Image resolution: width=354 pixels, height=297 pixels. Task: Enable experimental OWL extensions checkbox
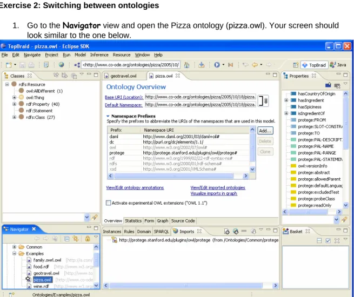[109, 202]
